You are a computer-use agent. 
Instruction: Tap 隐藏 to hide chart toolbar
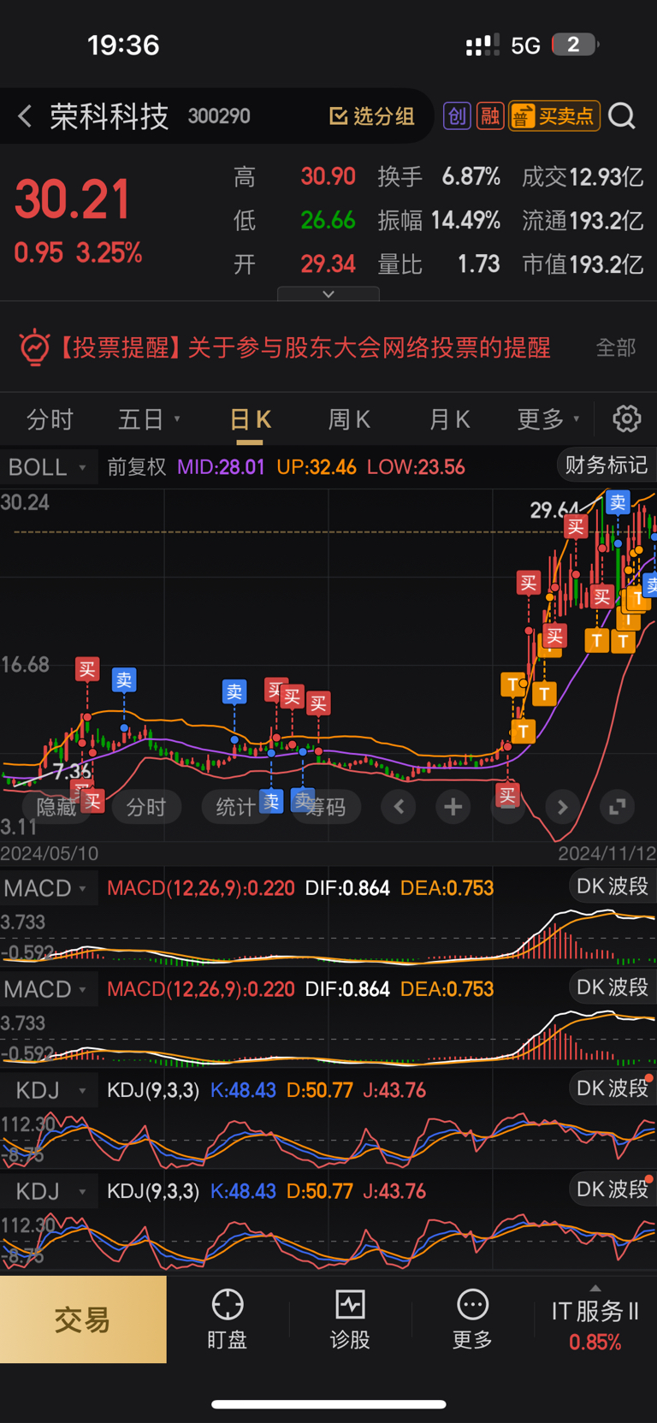[56, 807]
